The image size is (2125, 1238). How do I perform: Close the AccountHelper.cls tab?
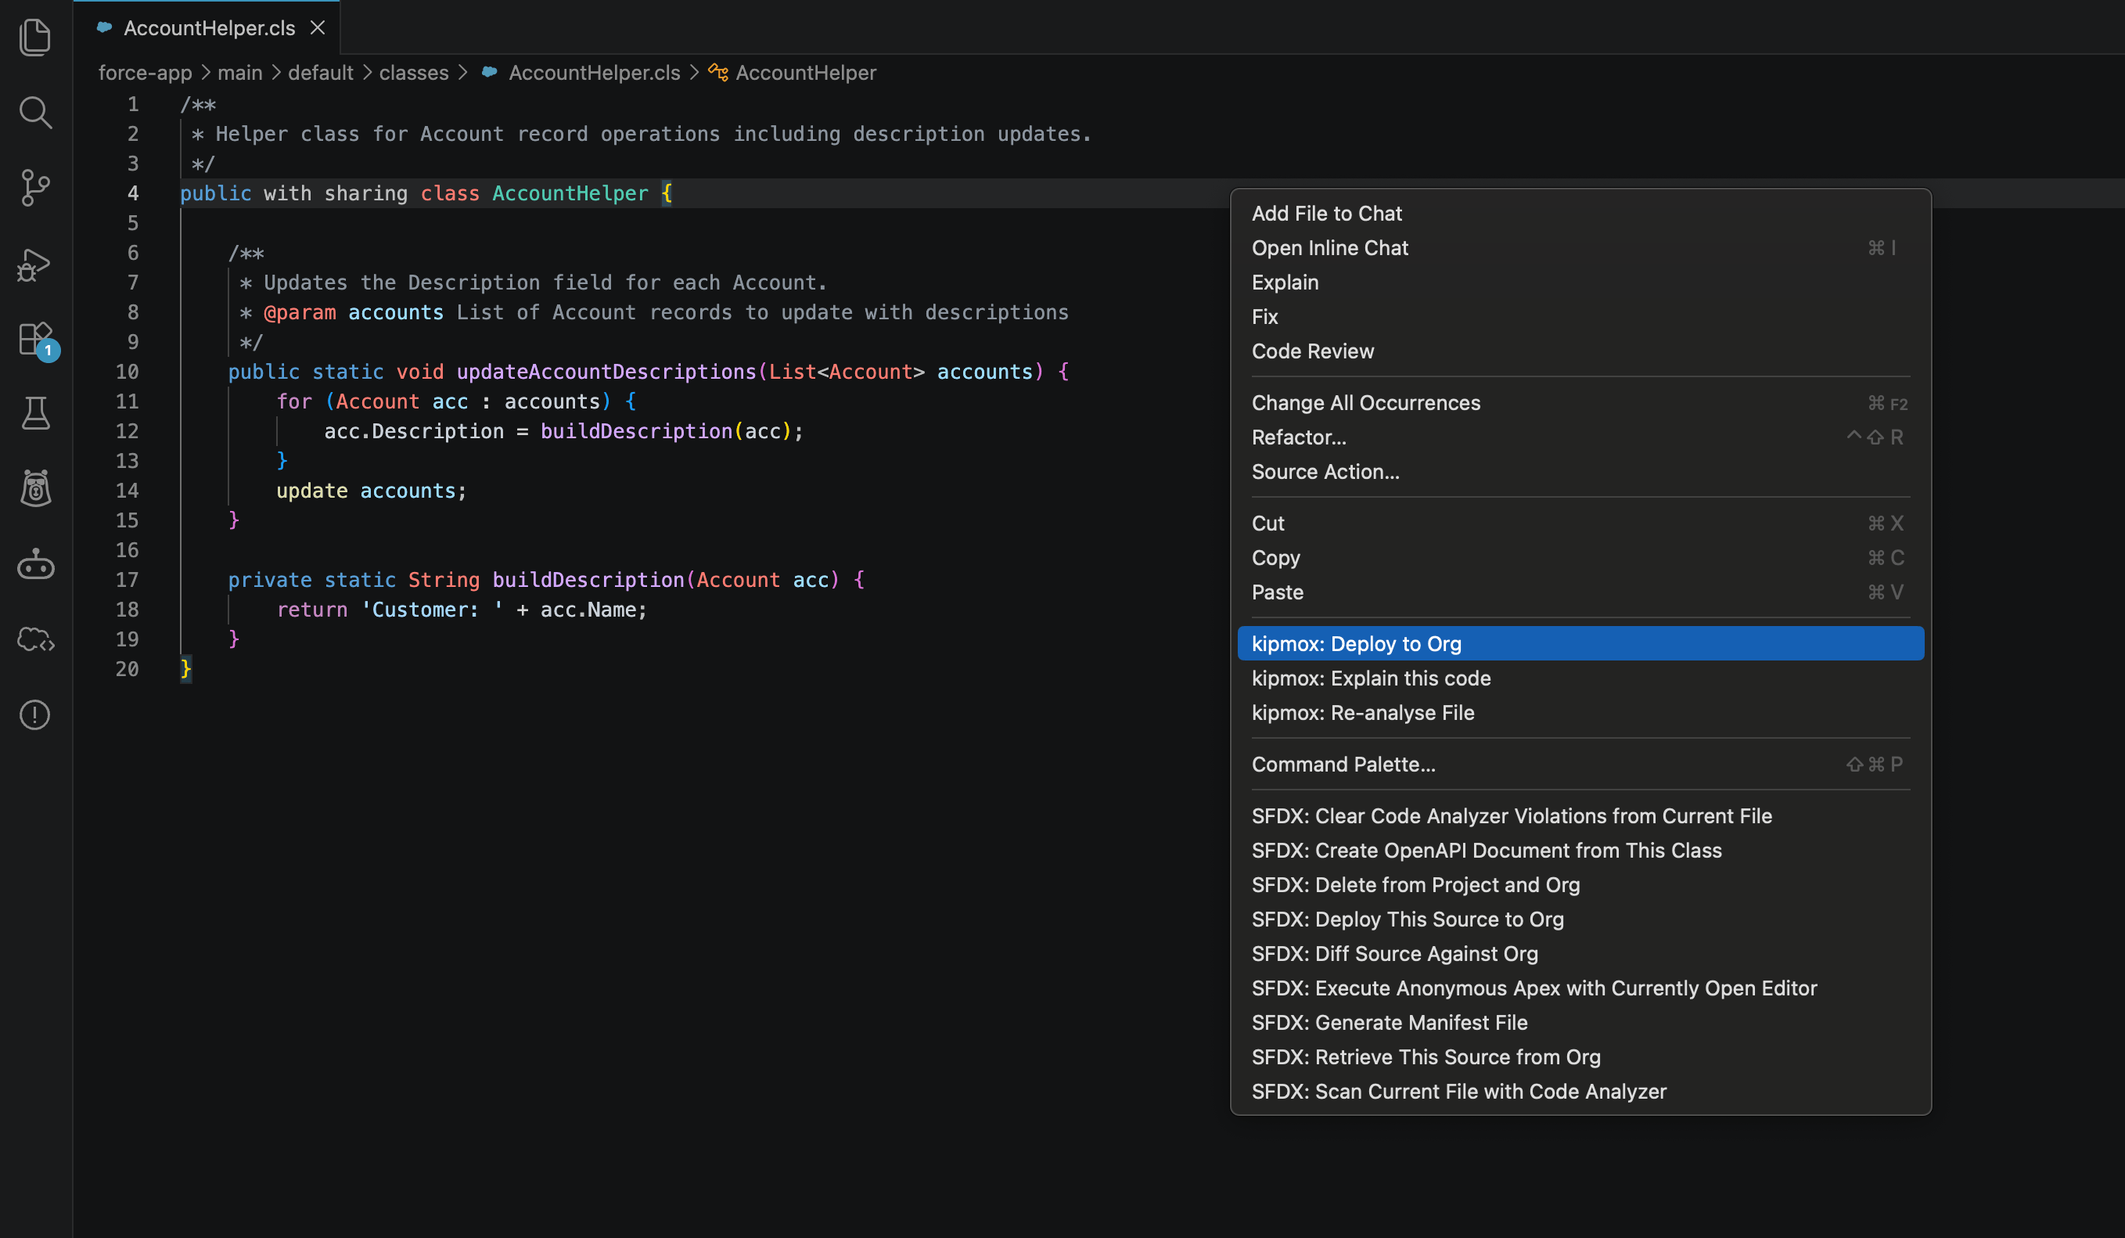click(318, 28)
